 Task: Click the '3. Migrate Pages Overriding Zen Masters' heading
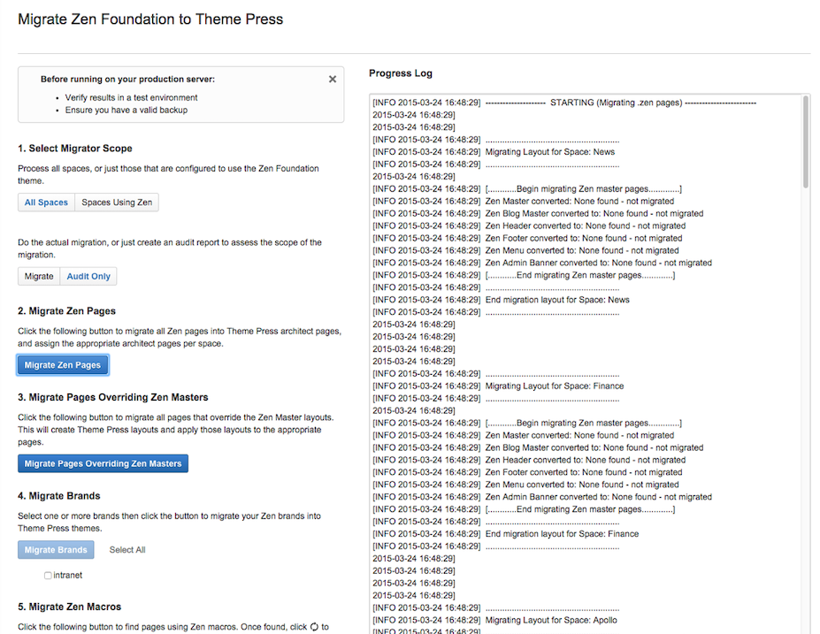(x=113, y=397)
